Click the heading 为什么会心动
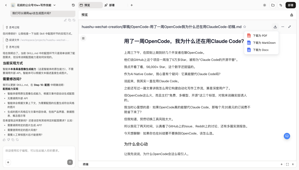299x170 pixels. (x=136, y=144)
